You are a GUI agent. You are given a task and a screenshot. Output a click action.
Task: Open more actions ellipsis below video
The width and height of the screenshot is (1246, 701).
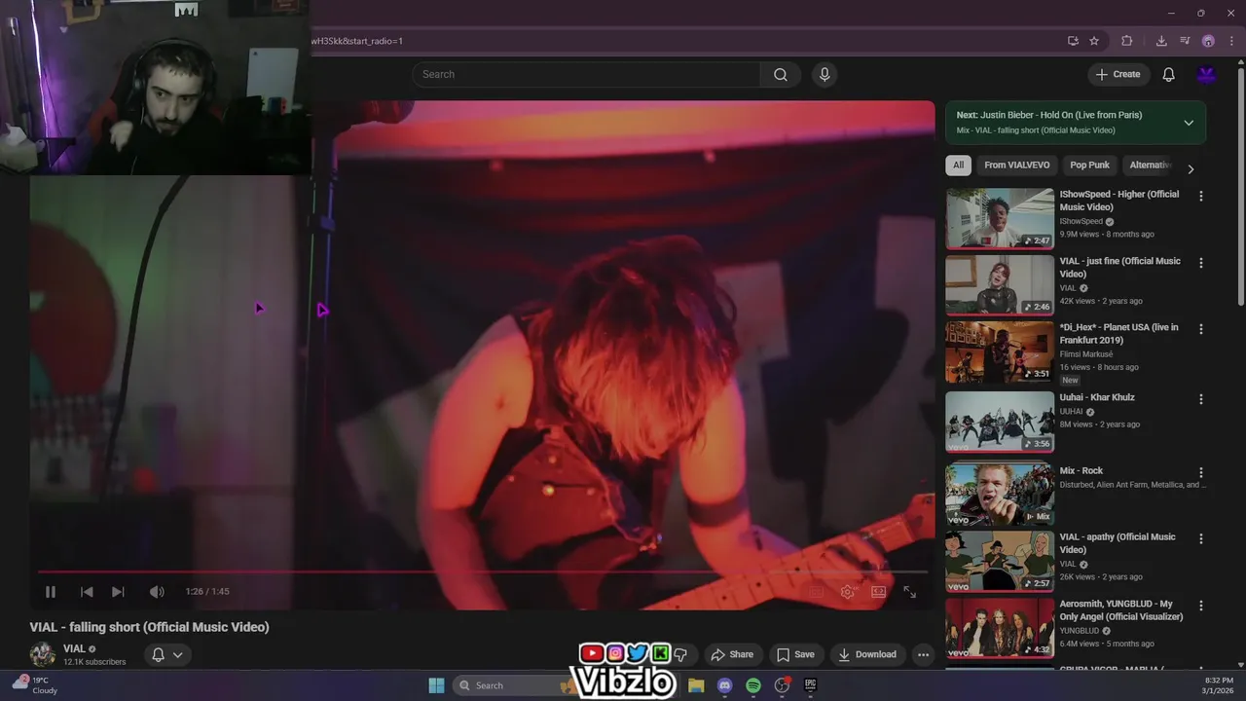click(x=923, y=654)
